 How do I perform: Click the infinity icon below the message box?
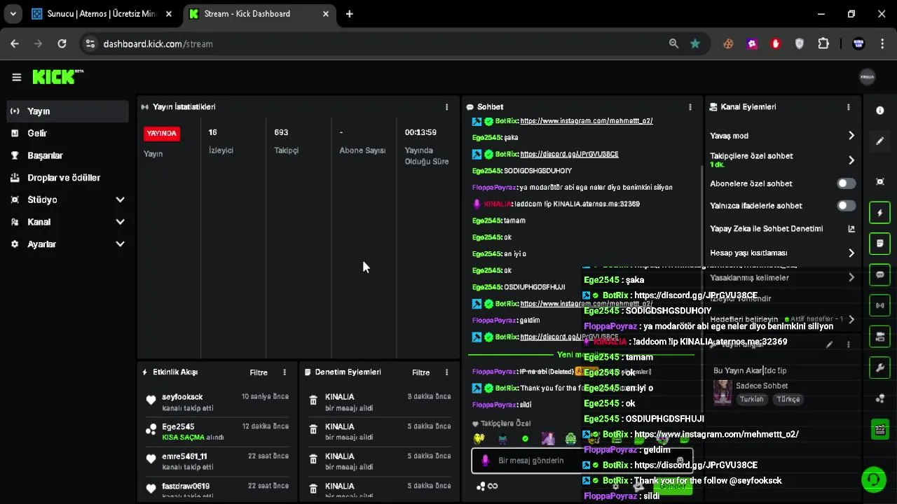493,486
